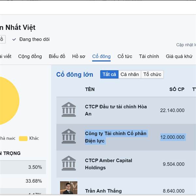Click the 22.140.000 share count
Image resolution: width=196 pixels, height=196 pixels.
172,110
